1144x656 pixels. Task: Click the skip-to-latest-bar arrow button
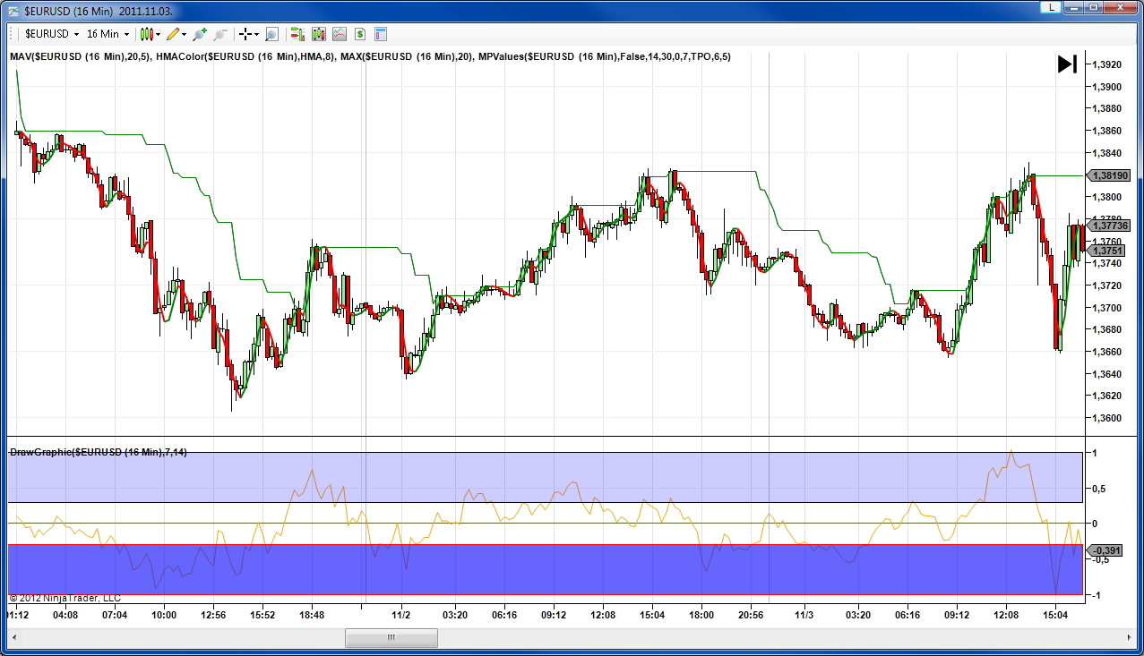[1067, 64]
